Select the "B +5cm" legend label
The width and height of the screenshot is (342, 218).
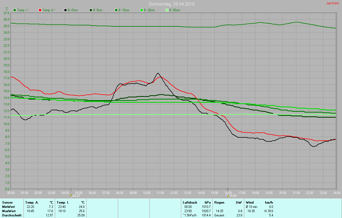click(72, 10)
